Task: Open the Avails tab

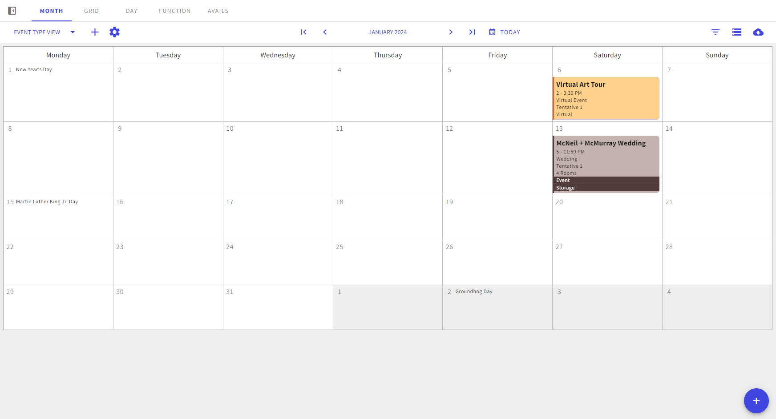Action: tap(218, 11)
